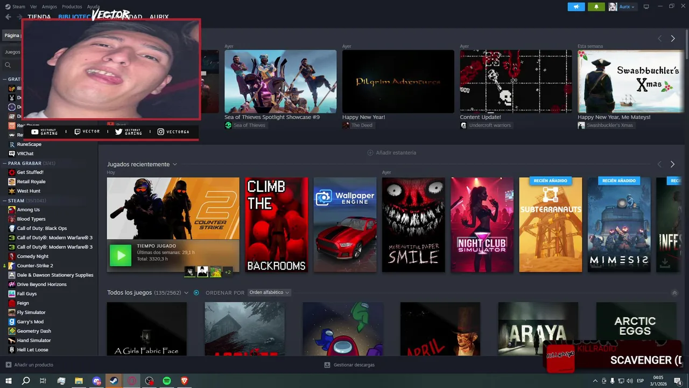Open Gestionar descargas at bottom

click(x=350, y=365)
